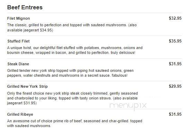Screen dimensions: 190x134
Task: Click the menupix watermark logo
Action: coord(128,106)
